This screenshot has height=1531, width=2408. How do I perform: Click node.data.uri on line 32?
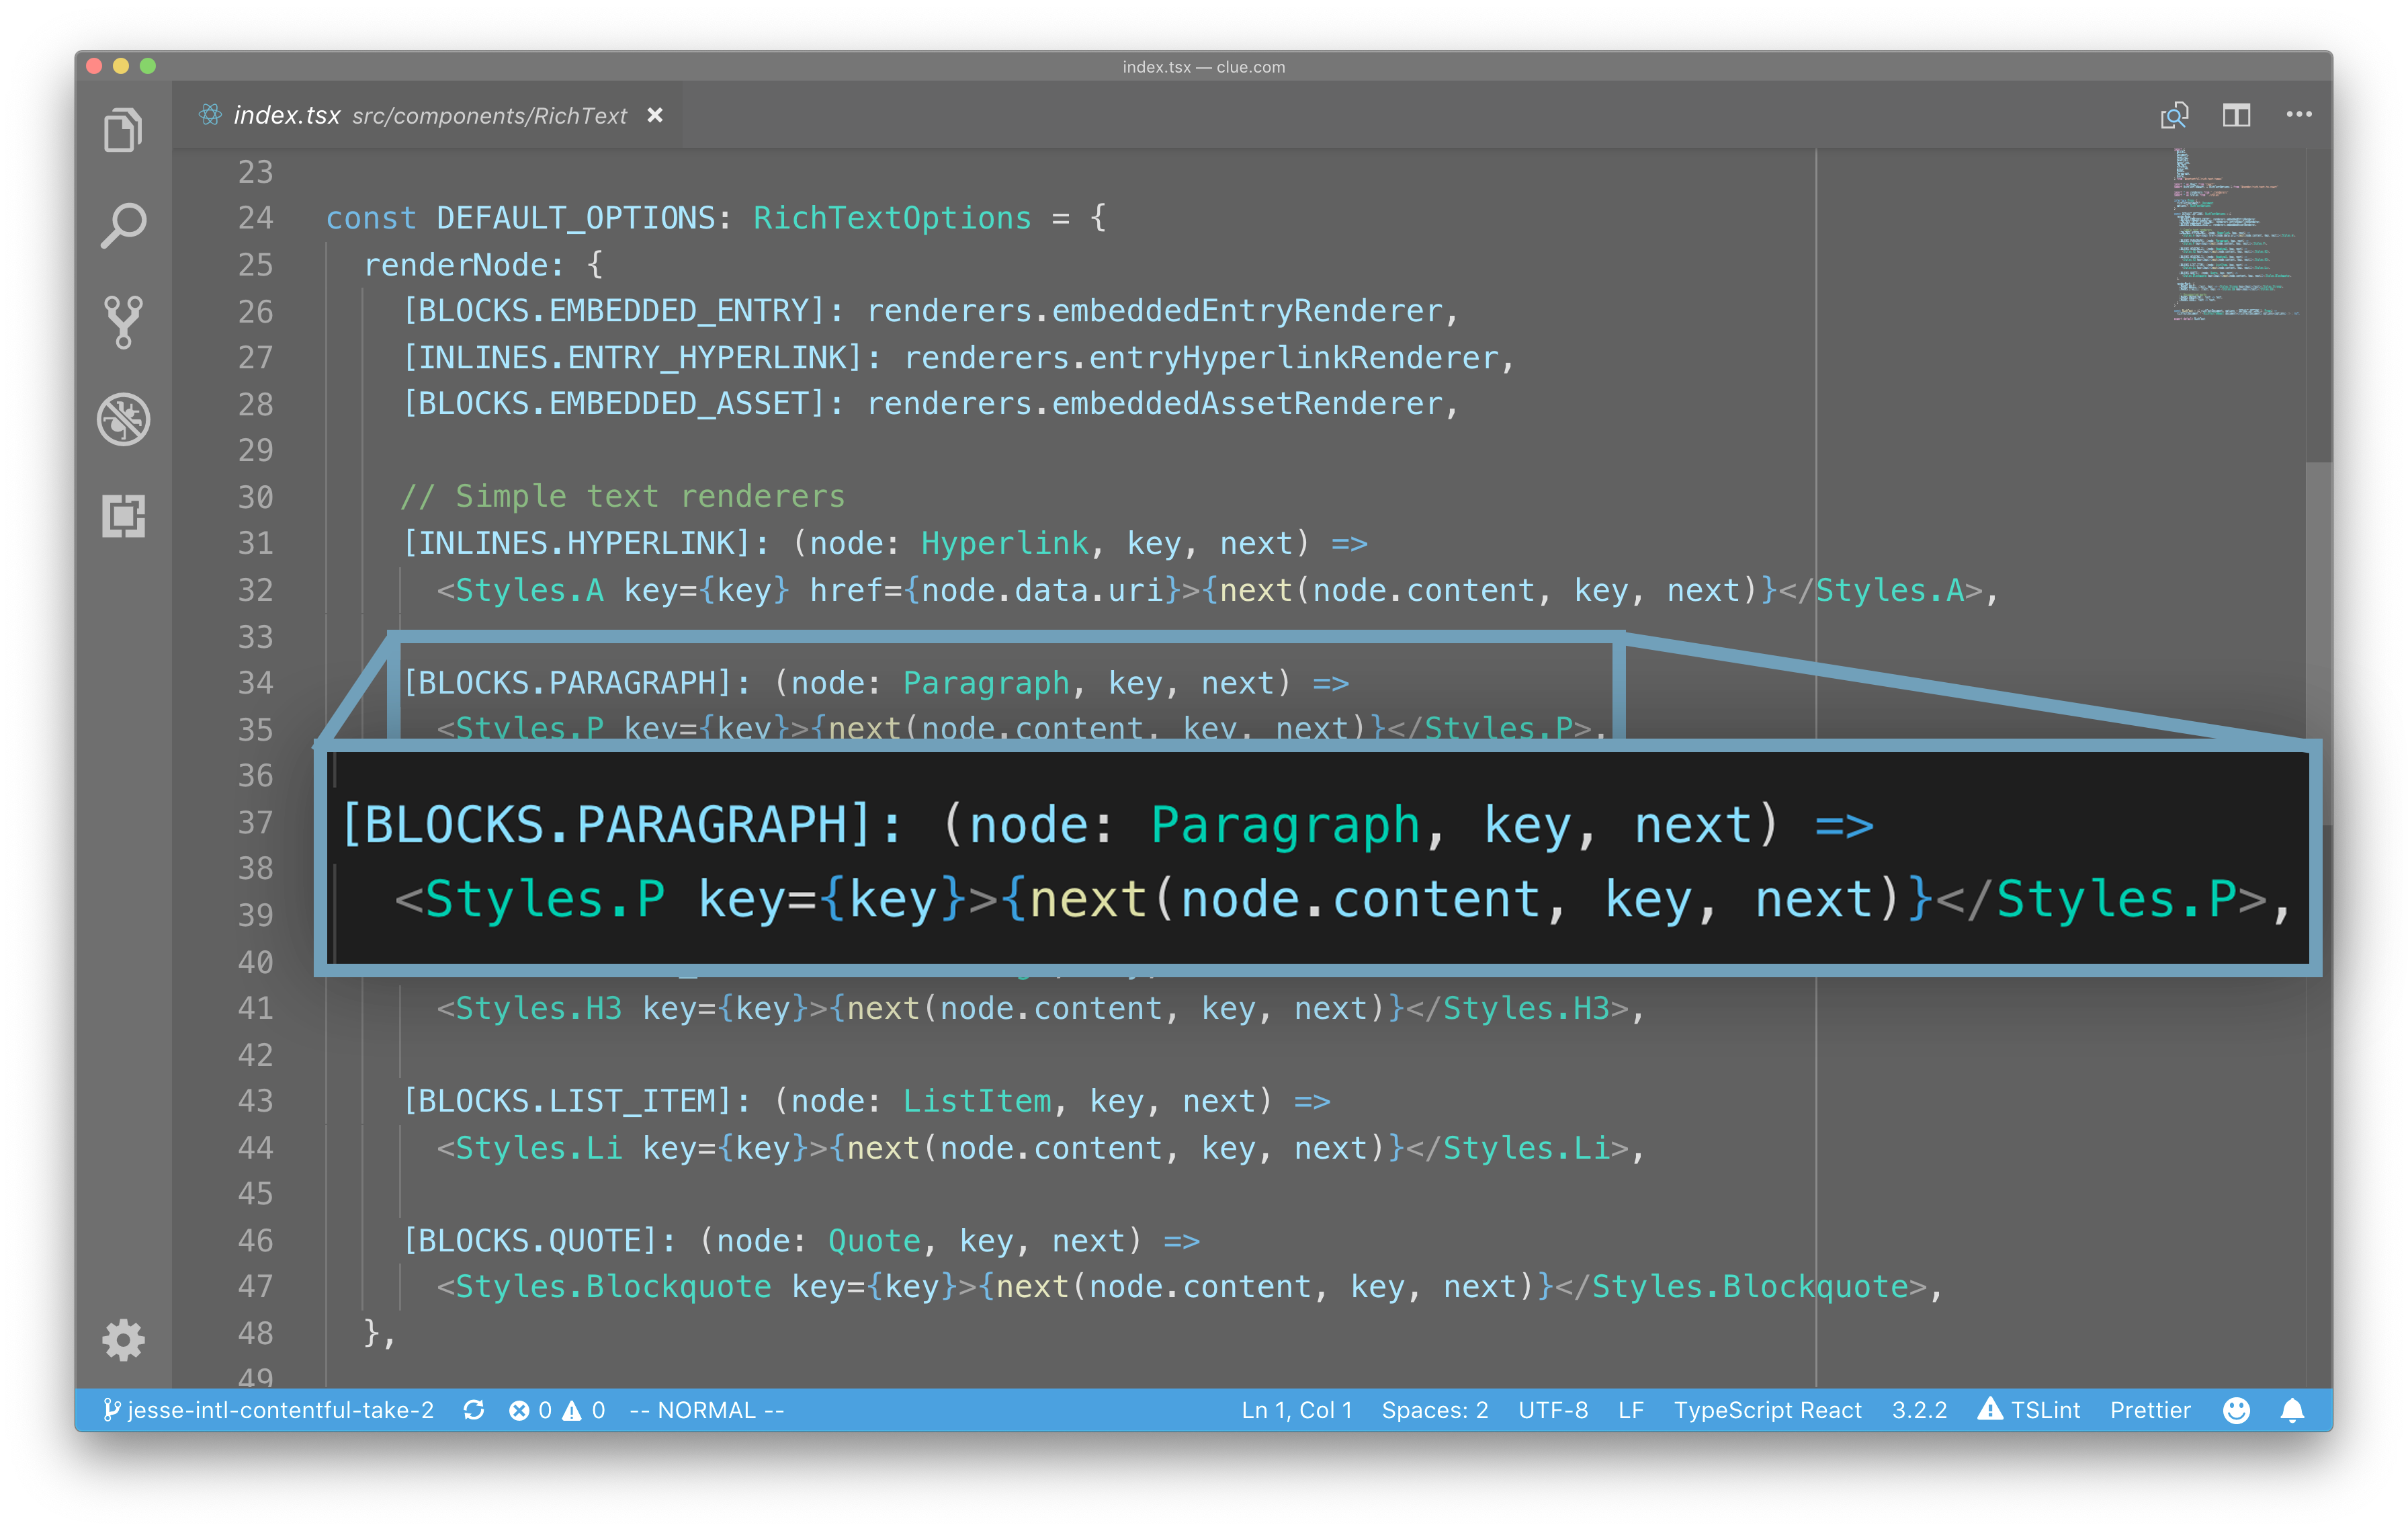pyautogui.click(x=1042, y=590)
